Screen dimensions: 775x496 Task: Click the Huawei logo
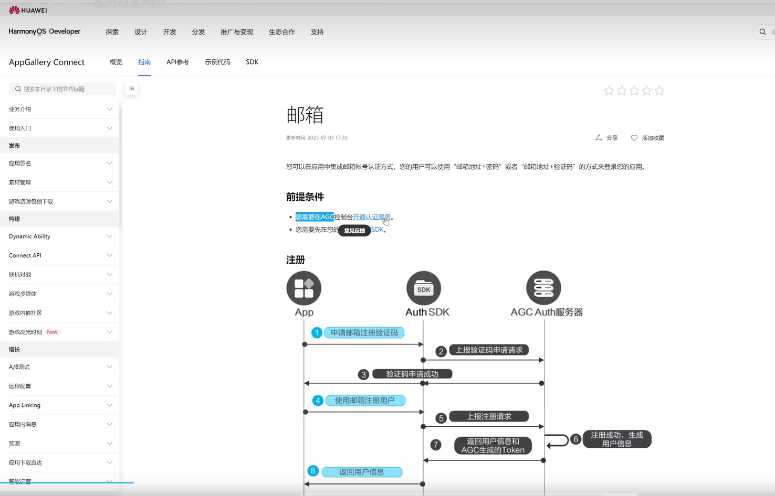(28, 10)
